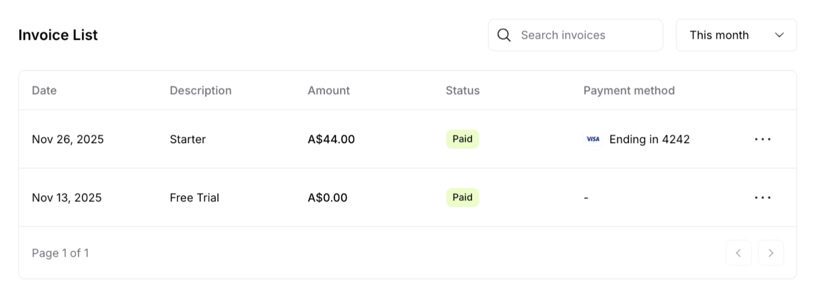This screenshot has height=286, width=817.
Task: Click the Visa card icon
Action: click(593, 139)
